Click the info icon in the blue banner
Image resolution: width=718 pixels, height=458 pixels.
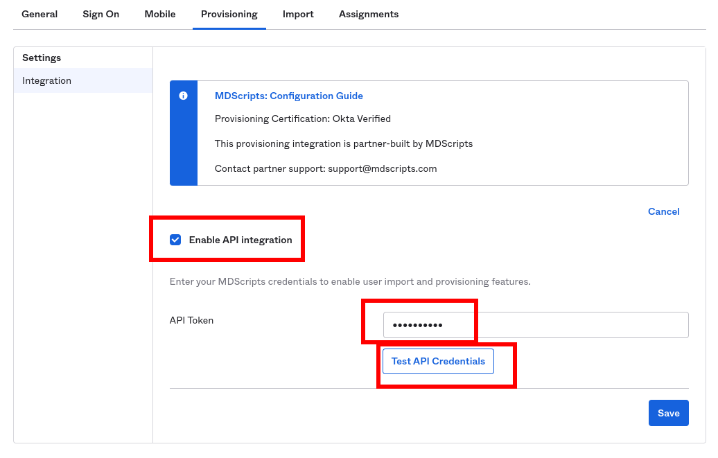[x=183, y=96]
